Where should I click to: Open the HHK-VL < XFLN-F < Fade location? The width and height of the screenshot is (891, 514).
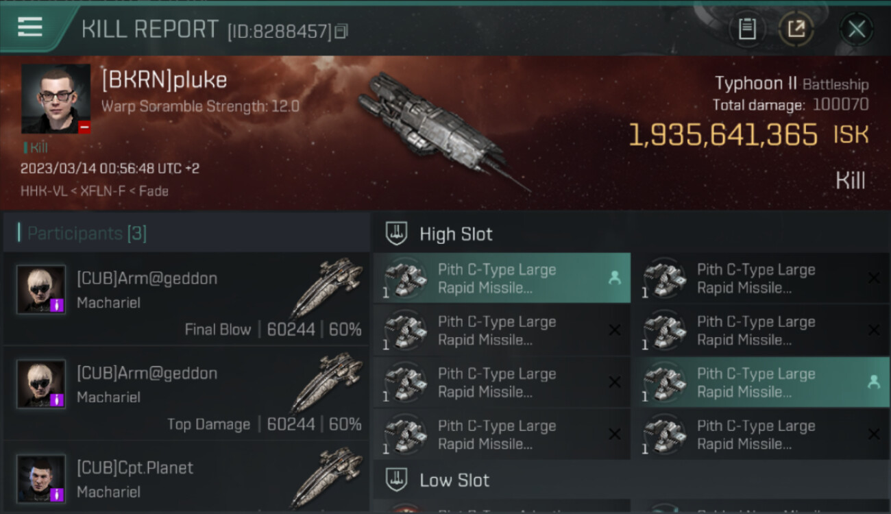coord(95,191)
